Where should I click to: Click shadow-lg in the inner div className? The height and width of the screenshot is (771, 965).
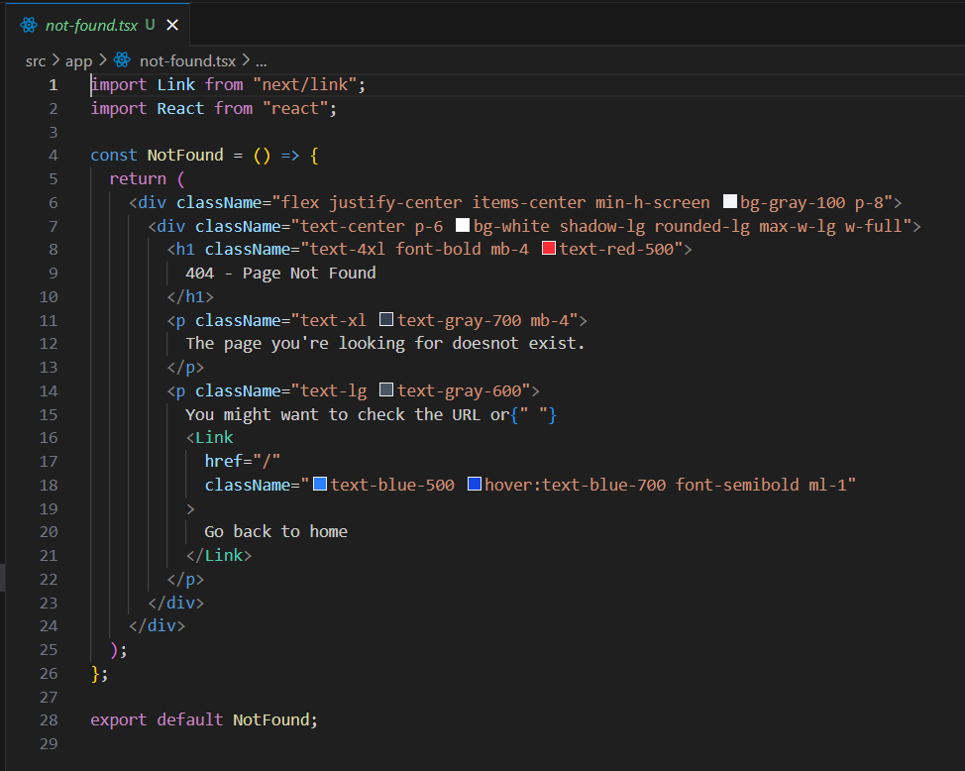point(602,226)
